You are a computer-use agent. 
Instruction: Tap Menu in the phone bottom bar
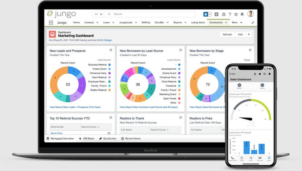click(269, 159)
